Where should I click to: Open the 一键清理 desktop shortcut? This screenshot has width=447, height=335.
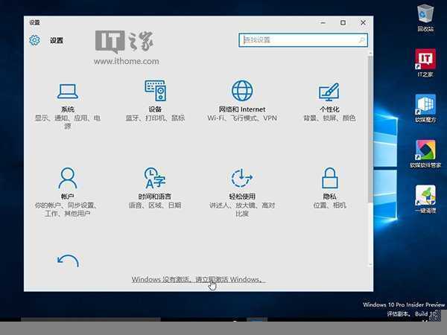425,199
